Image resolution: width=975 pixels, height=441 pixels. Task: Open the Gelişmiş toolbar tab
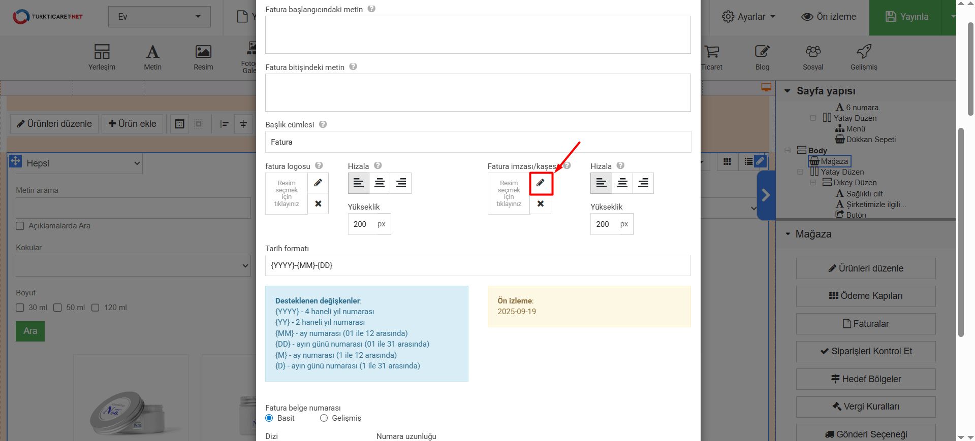[864, 57]
